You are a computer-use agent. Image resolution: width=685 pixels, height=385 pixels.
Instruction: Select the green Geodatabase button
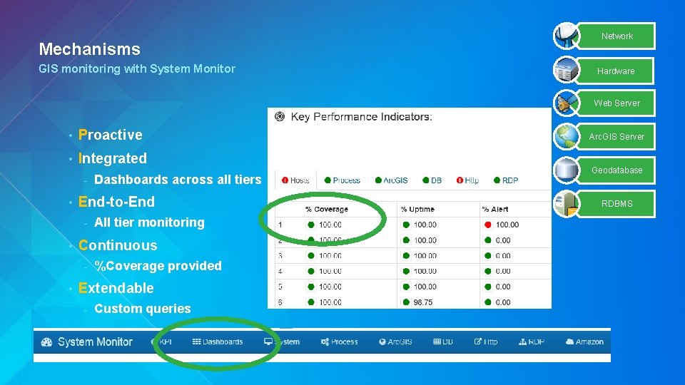(616, 170)
